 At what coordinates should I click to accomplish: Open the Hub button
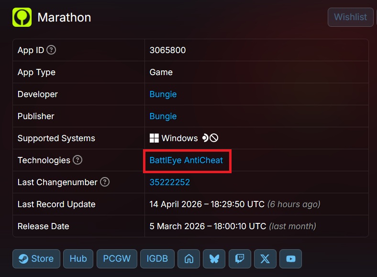pyautogui.click(x=78, y=259)
